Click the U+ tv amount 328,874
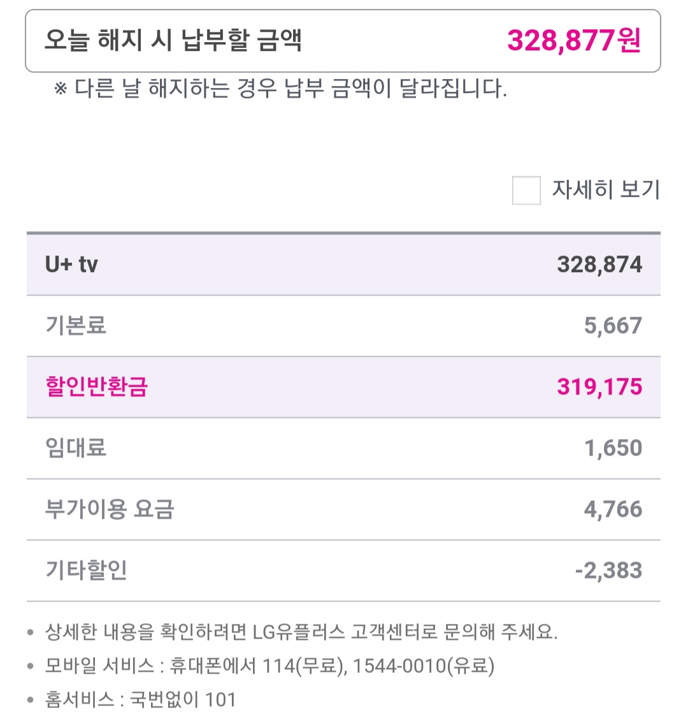Screen dimensions: 688x724 click(x=599, y=264)
